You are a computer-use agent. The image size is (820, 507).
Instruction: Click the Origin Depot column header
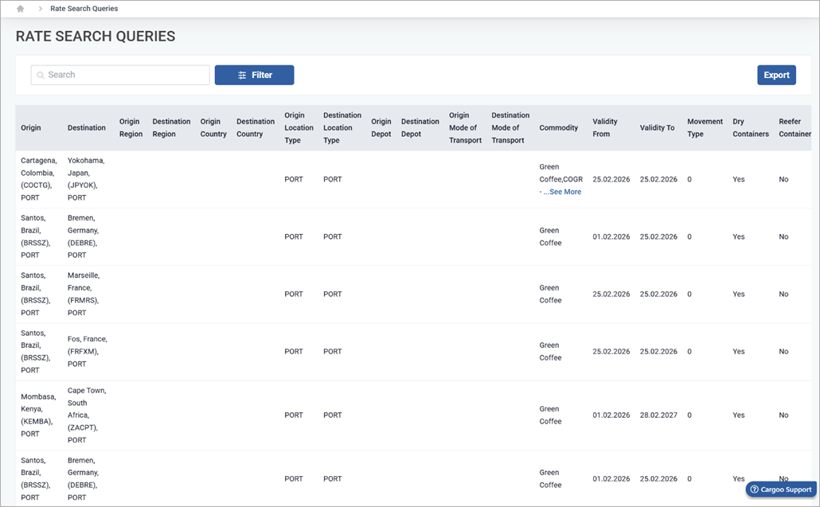[x=381, y=127]
